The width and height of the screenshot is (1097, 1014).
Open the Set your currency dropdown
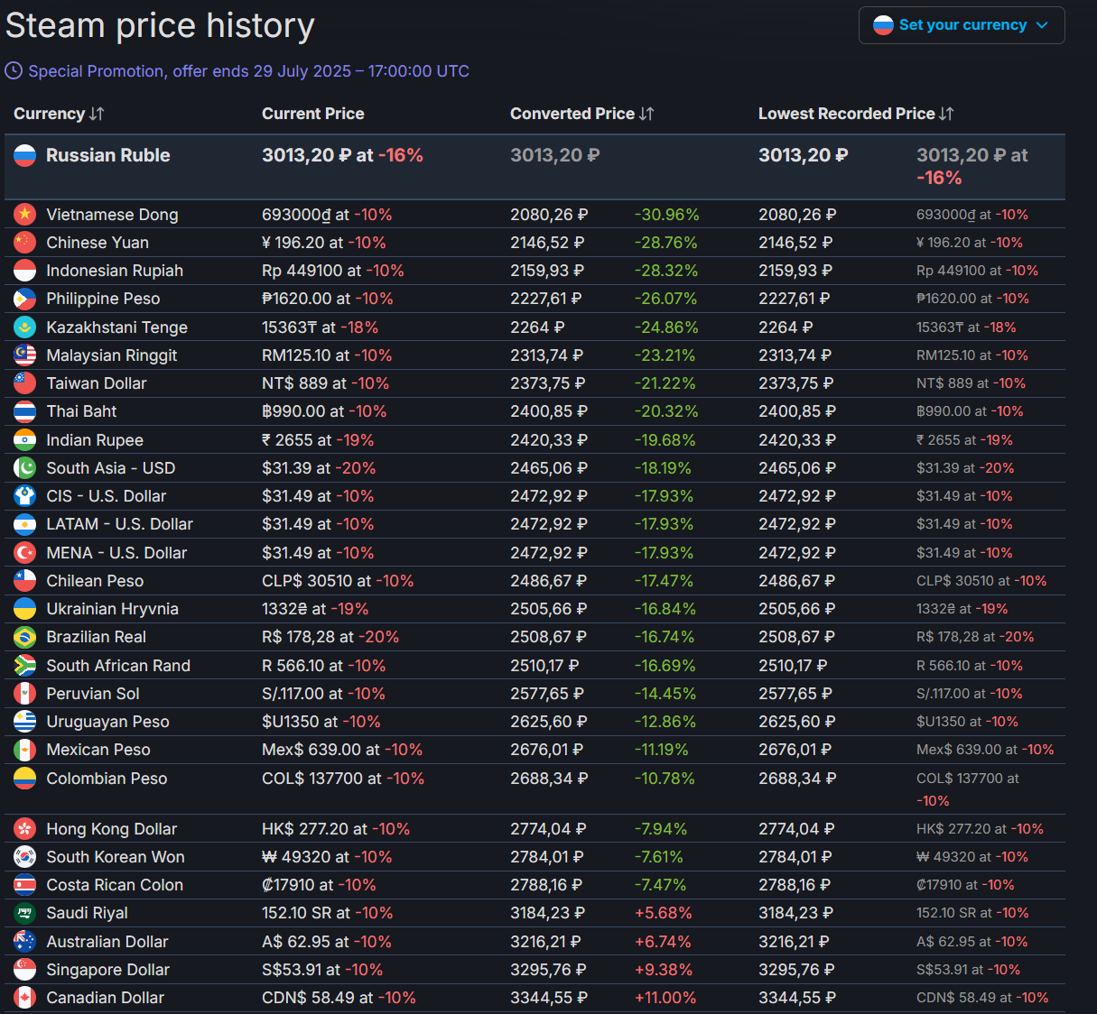(962, 25)
